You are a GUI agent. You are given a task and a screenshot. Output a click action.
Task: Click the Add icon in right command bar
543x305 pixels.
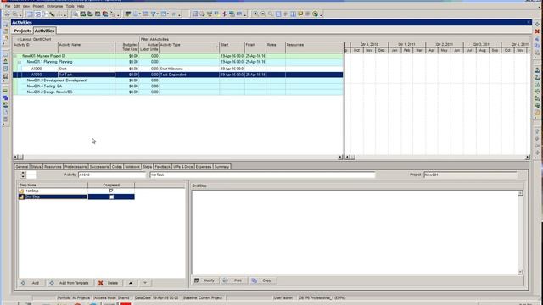pyautogui.click(x=537, y=25)
